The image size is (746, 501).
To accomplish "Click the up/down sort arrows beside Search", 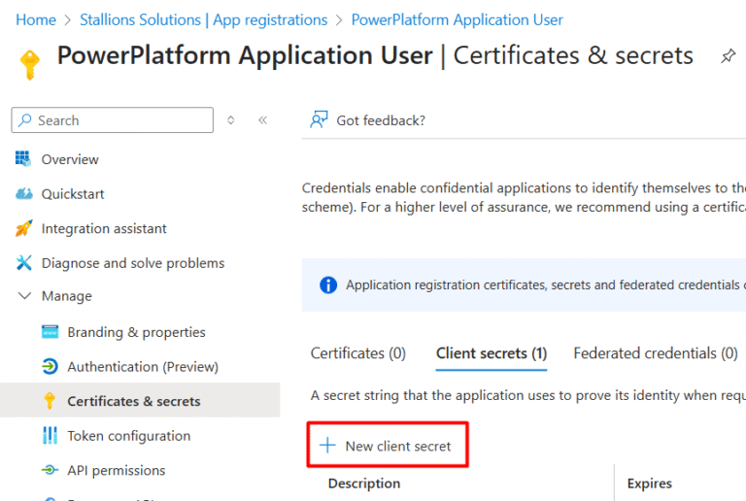I will [230, 120].
